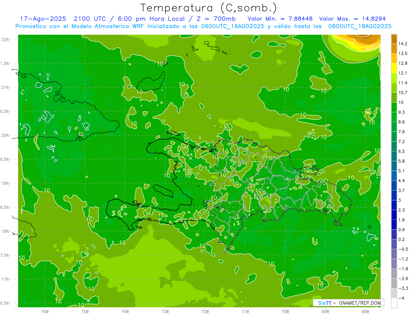Click the '5.1' colorbar value
The height and width of the screenshot is (316, 410).
coord(402,171)
